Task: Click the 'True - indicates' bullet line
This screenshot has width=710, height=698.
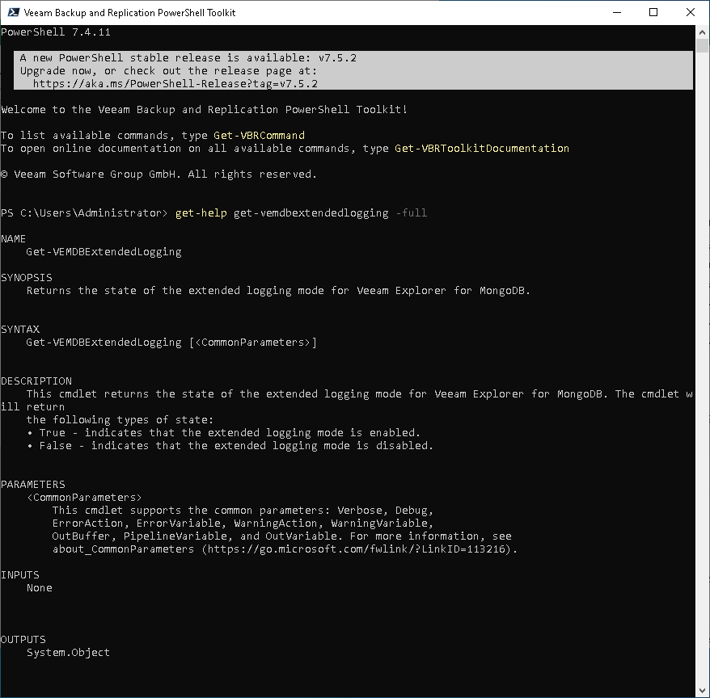Action: [224, 433]
